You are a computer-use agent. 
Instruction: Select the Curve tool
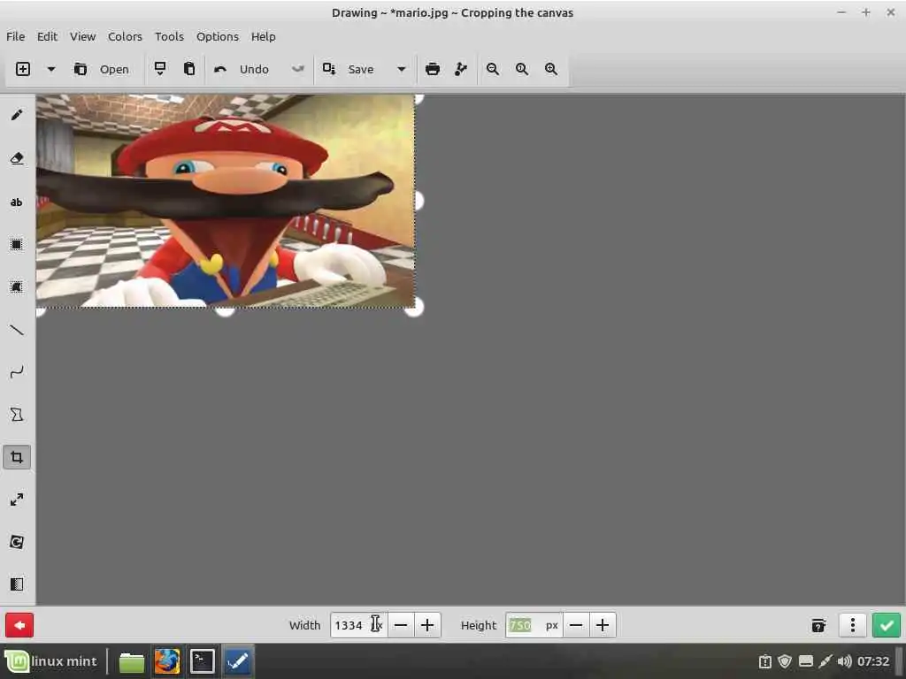[x=17, y=372]
